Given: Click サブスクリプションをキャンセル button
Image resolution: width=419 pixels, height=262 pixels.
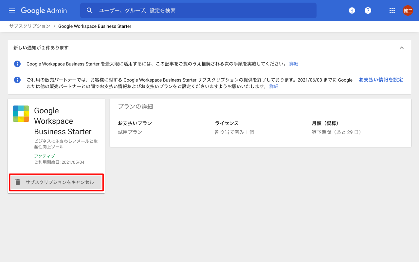Looking at the screenshot, I should (x=56, y=182).
